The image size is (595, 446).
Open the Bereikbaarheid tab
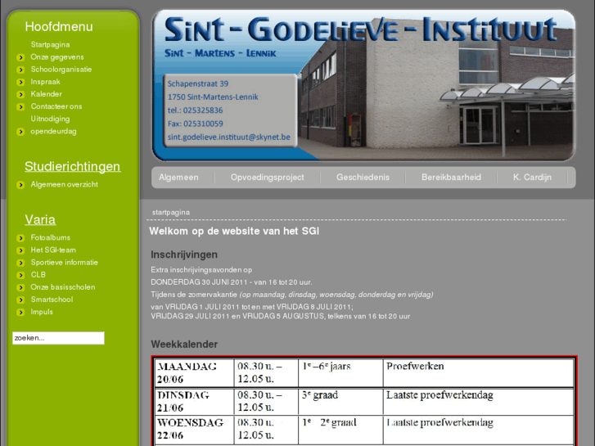(x=451, y=178)
